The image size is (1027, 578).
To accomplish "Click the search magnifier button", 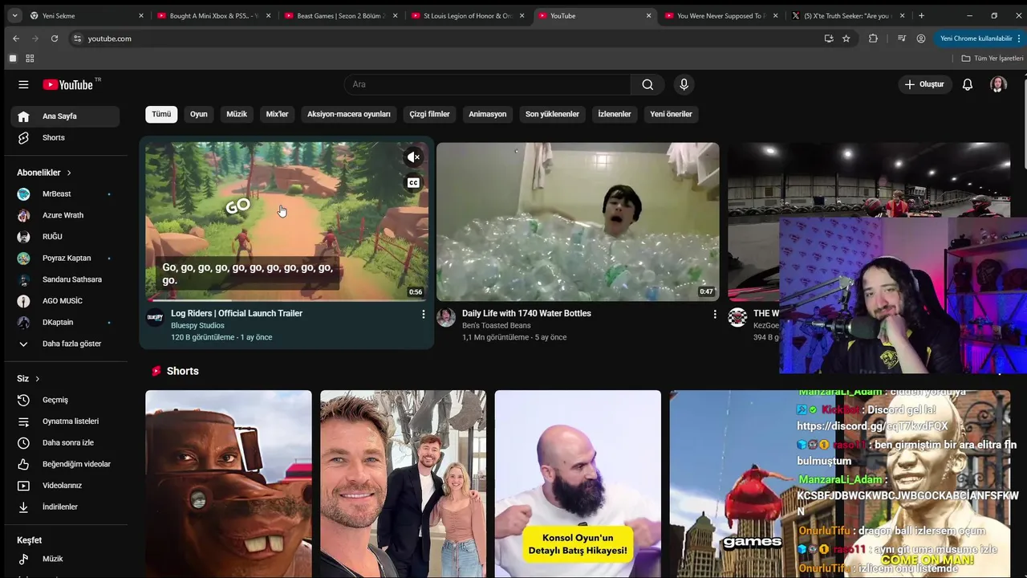I will click(x=647, y=84).
